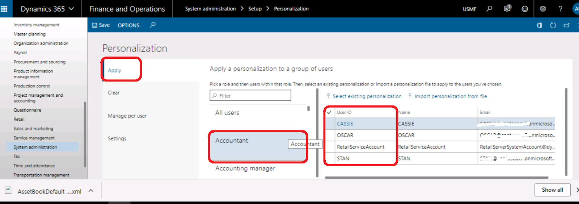This screenshot has height=204, width=579.
Task: Click the refresh page icon
Action: [553, 25]
